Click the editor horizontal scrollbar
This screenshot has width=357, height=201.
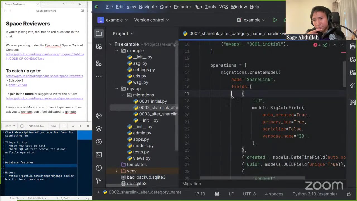(253, 178)
